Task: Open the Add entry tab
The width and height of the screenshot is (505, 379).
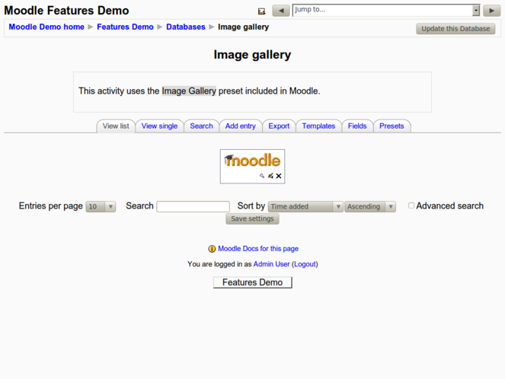Action: pos(241,126)
